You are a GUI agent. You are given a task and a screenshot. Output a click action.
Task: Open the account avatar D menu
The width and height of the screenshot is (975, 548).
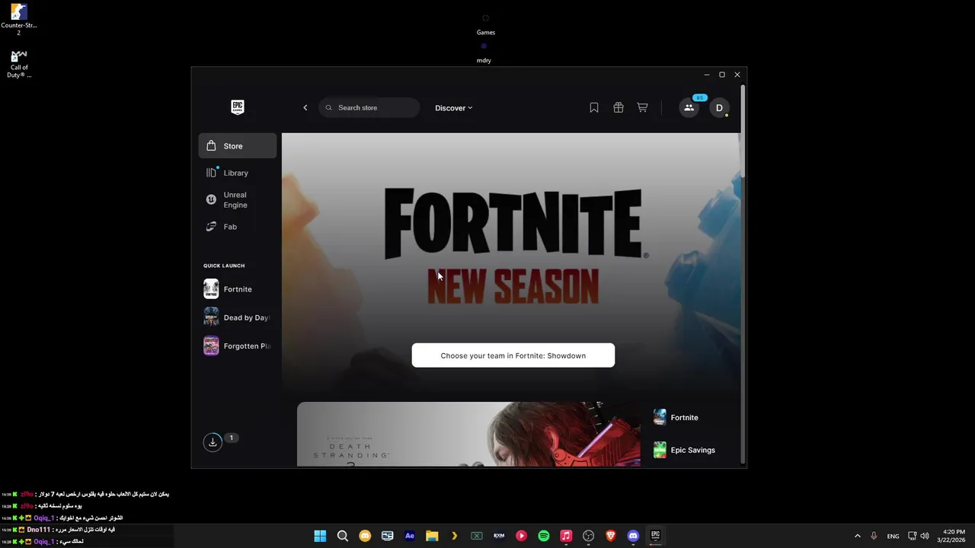(x=719, y=108)
